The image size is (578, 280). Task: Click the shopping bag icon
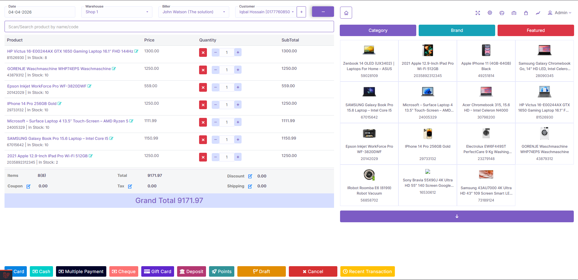click(x=526, y=13)
